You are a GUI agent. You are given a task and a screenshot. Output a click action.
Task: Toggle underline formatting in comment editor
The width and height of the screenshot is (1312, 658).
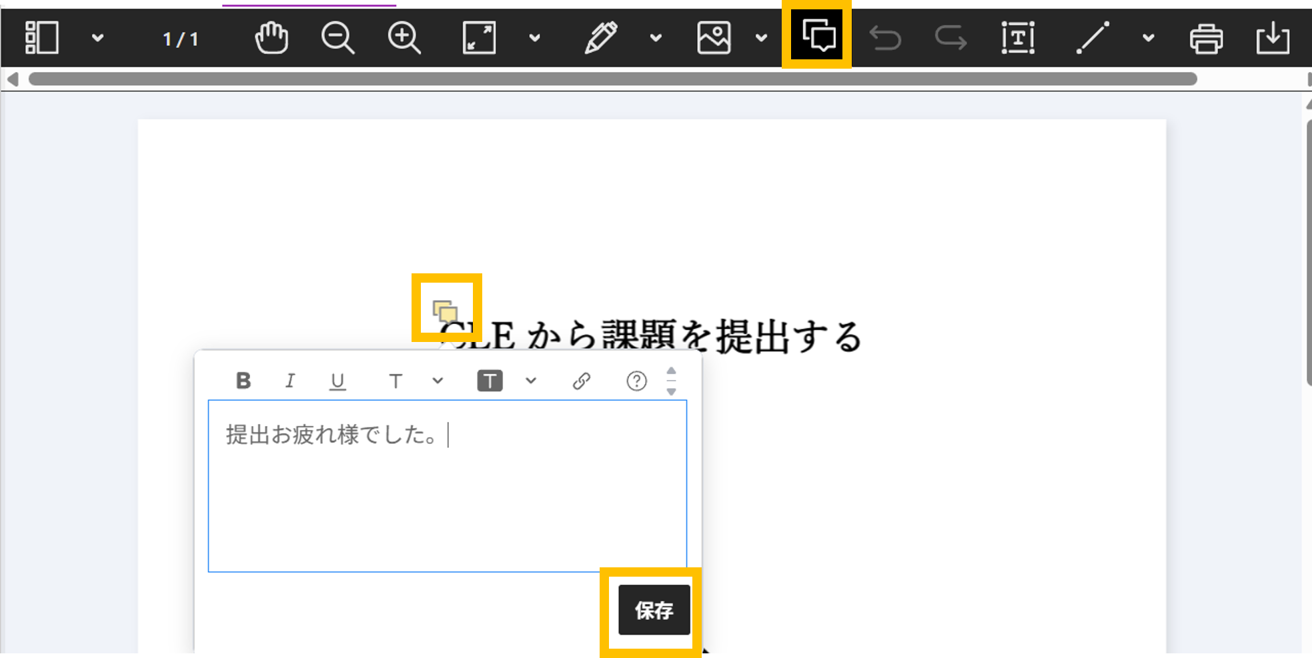338,381
